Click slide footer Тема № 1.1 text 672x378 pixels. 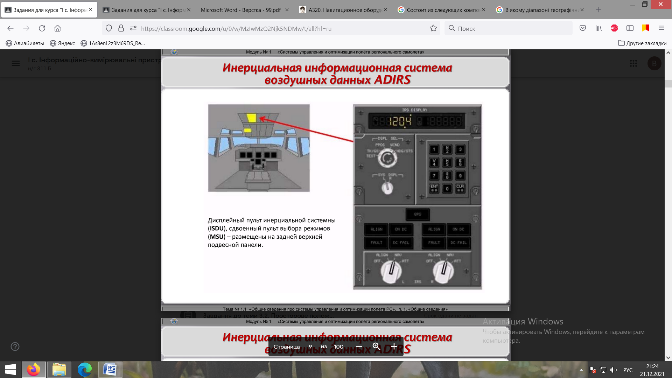335,309
